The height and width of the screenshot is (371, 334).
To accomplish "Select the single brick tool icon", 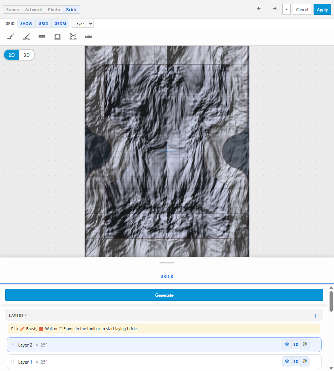I will click(x=89, y=37).
